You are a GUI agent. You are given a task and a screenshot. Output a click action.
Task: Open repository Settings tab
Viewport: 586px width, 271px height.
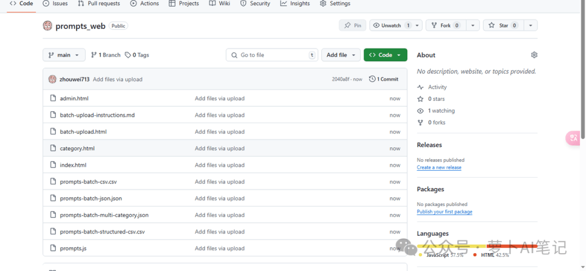335,4
